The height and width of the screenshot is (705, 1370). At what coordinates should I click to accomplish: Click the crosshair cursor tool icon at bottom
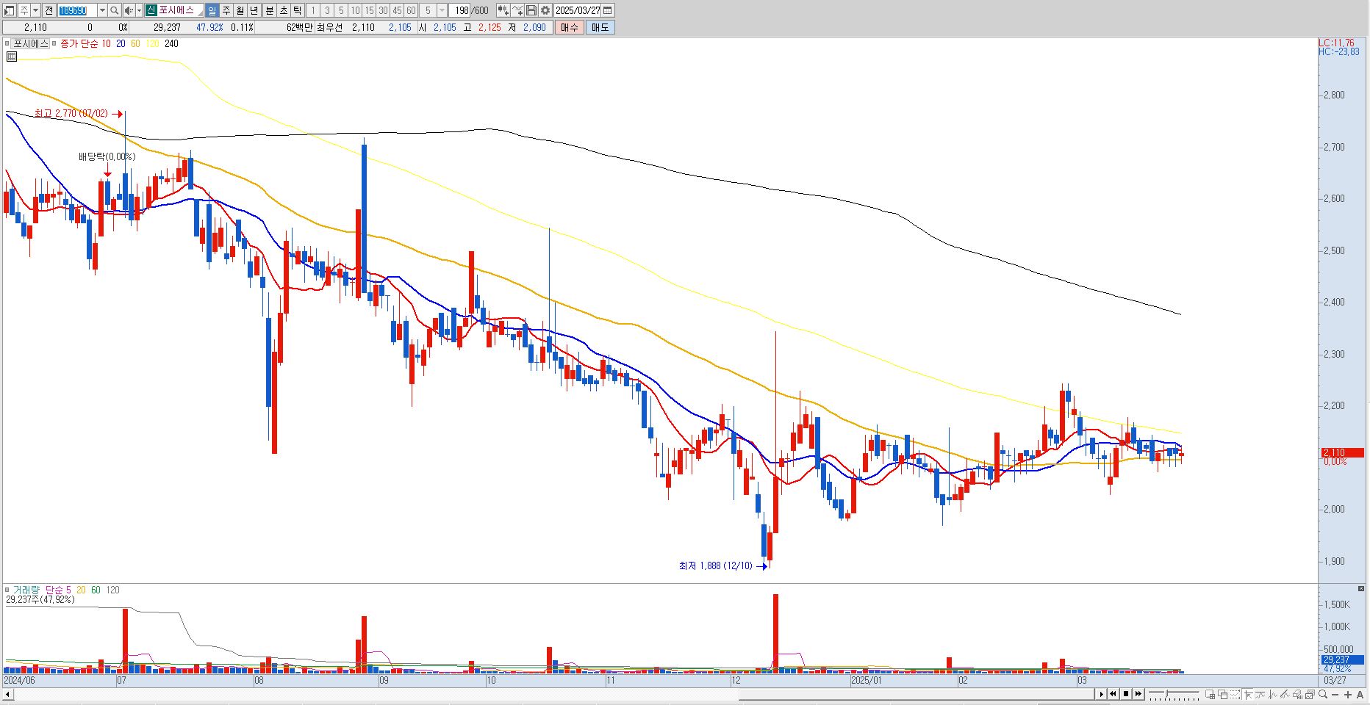tap(1249, 694)
